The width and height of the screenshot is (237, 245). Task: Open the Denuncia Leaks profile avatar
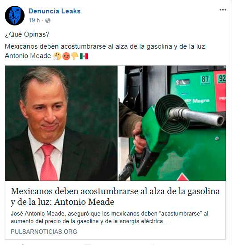click(15, 16)
